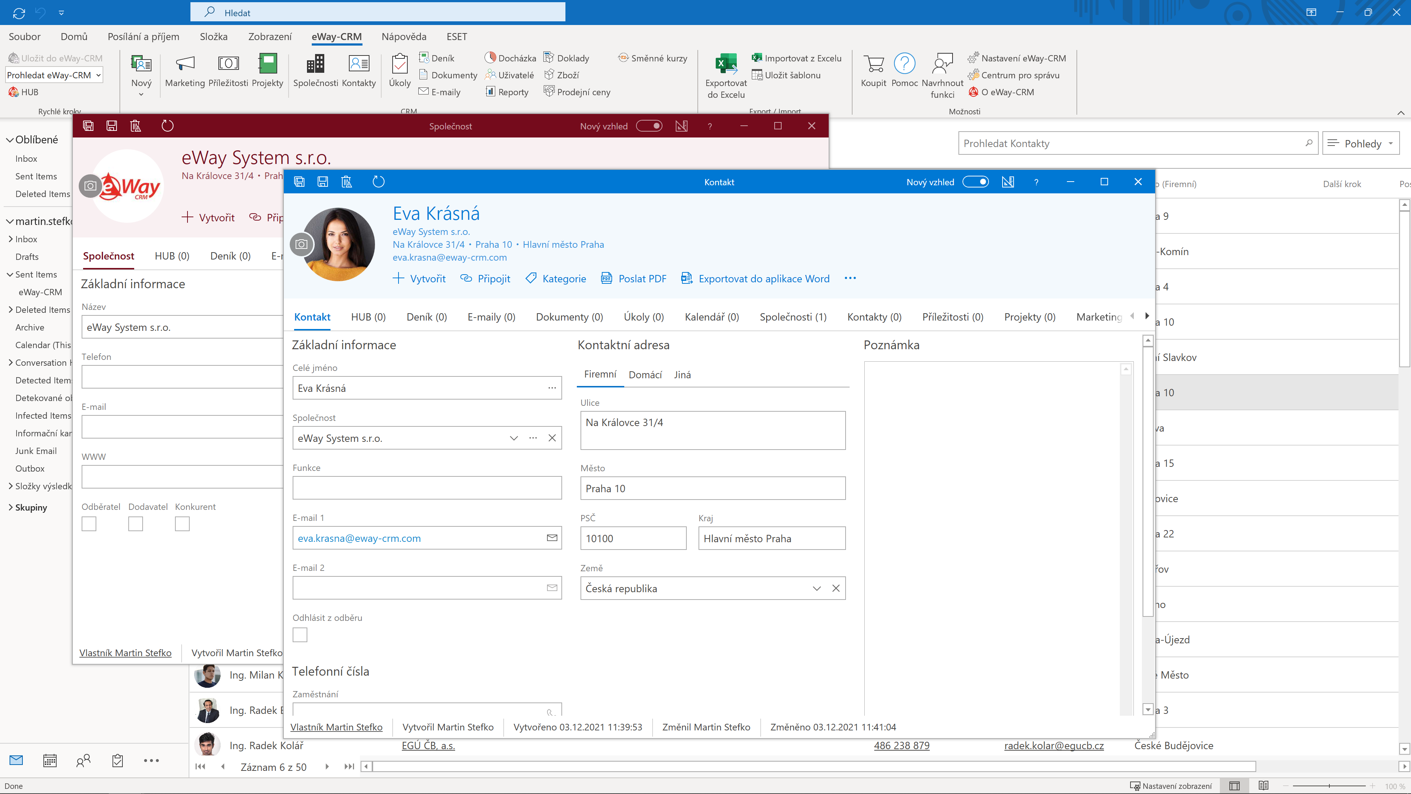Check Konkurent checkbox in Společnost
The height and width of the screenshot is (794, 1411).
coord(182,523)
